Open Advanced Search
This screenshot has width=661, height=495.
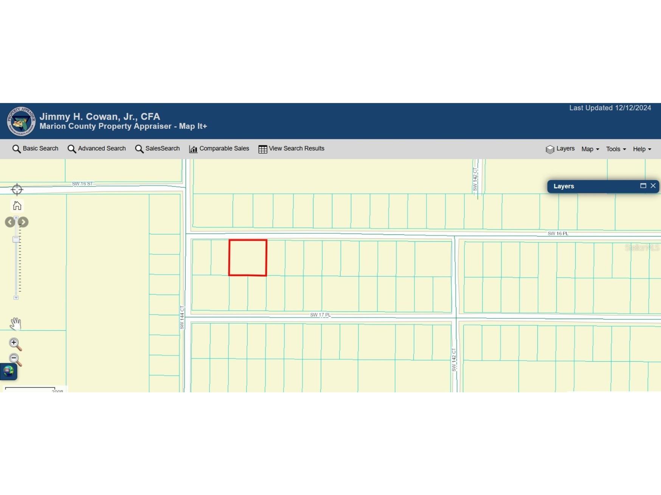(96, 149)
